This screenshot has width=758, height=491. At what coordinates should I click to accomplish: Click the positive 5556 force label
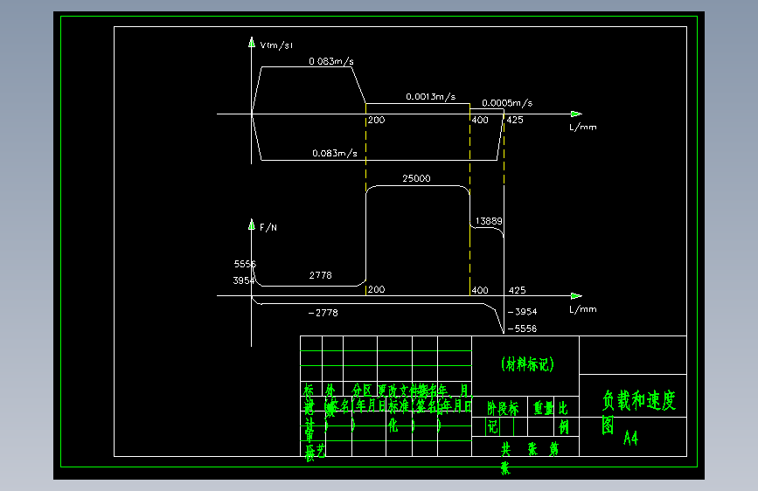coord(245,264)
